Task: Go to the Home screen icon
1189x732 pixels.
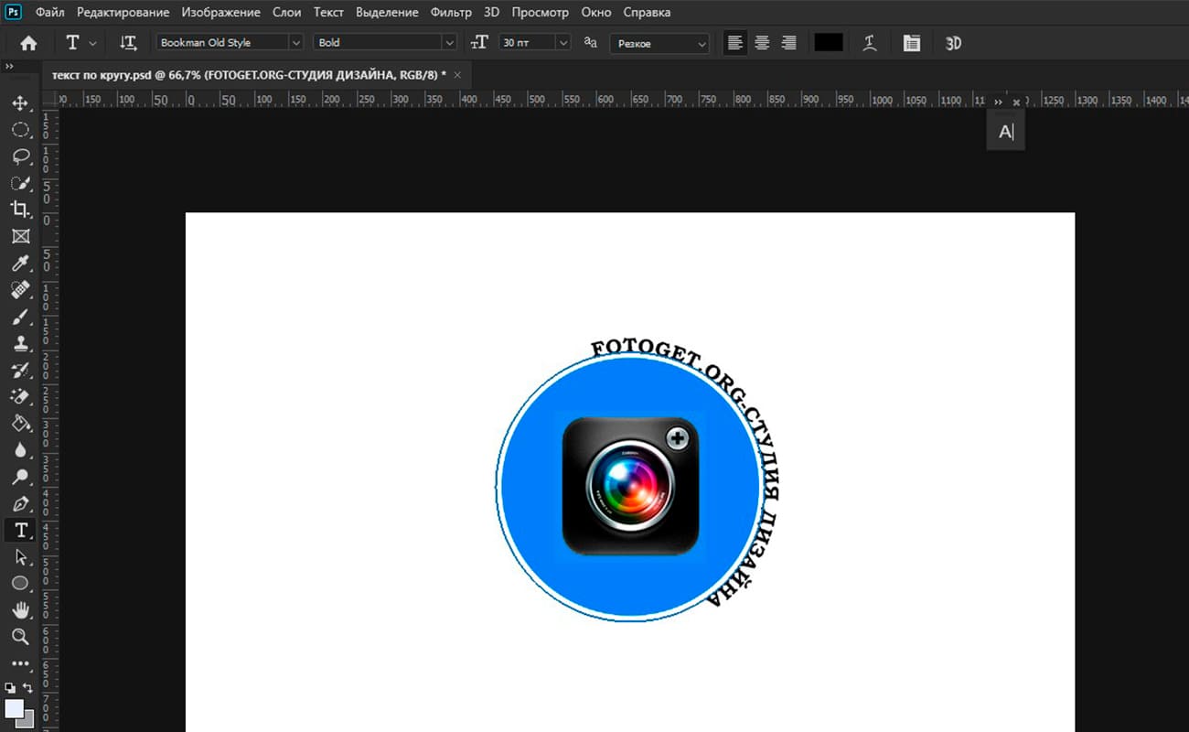Action: tap(28, 43)
